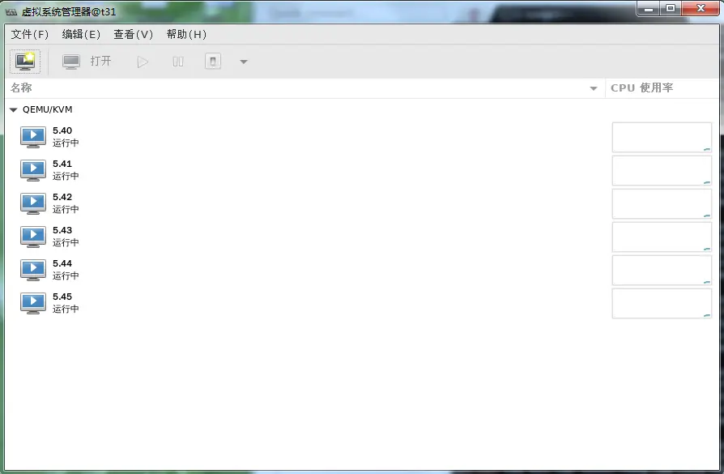Open the 文件(F) menu

(29, 34)
